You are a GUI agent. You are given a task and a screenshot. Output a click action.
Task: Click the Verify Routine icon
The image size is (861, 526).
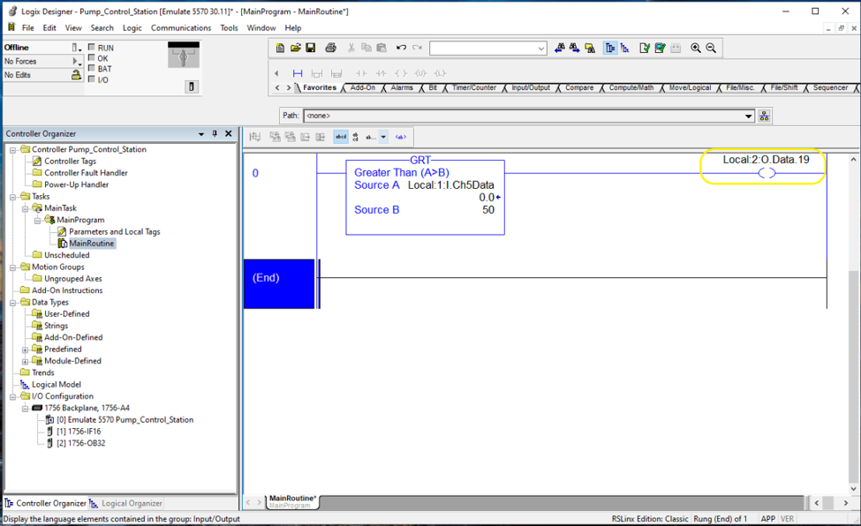click(645, 49)
